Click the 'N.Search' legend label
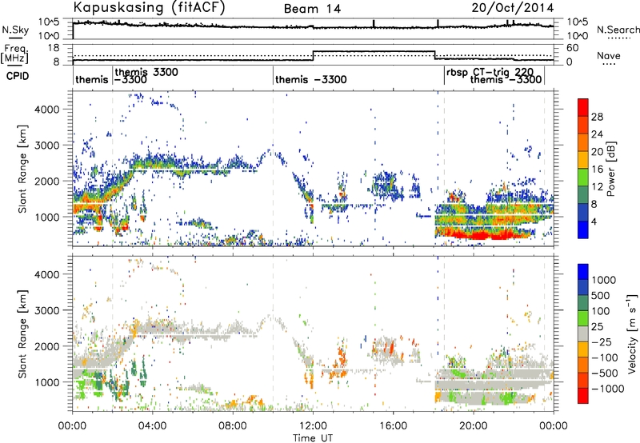640x443 pixels. [x=618, y=30]
